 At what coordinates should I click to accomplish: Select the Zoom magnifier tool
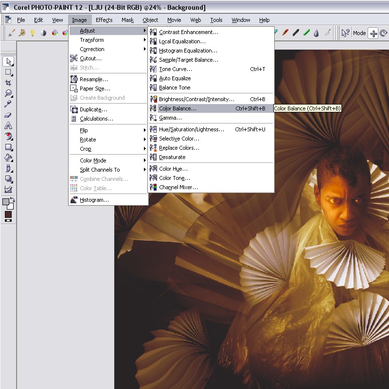pyautogui.click(x=8, y=93)
